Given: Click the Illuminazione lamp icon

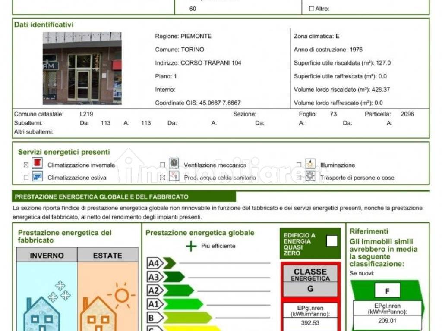Looking at the screenshot, I should pyautogui.click(x=310, y=163).
